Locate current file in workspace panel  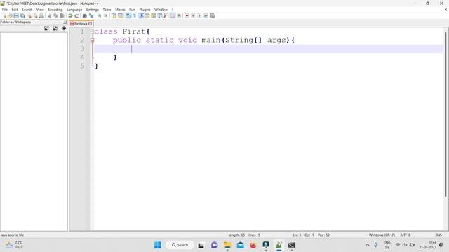(x=64, y=28)
